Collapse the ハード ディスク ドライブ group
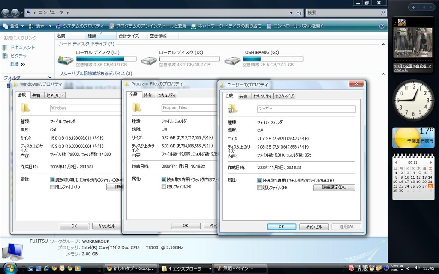 tap(383, 44)
